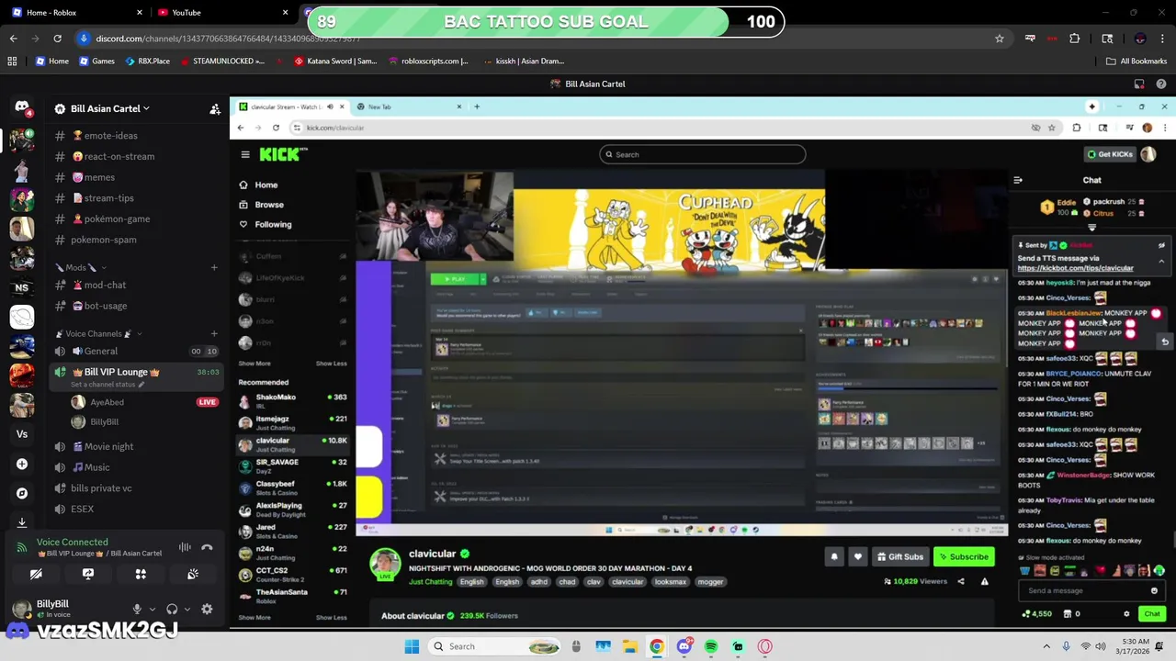Viewport: 1176px width, 661px height.
Task: Open All Bookmarks folder
Action: tap(1136, 61)
